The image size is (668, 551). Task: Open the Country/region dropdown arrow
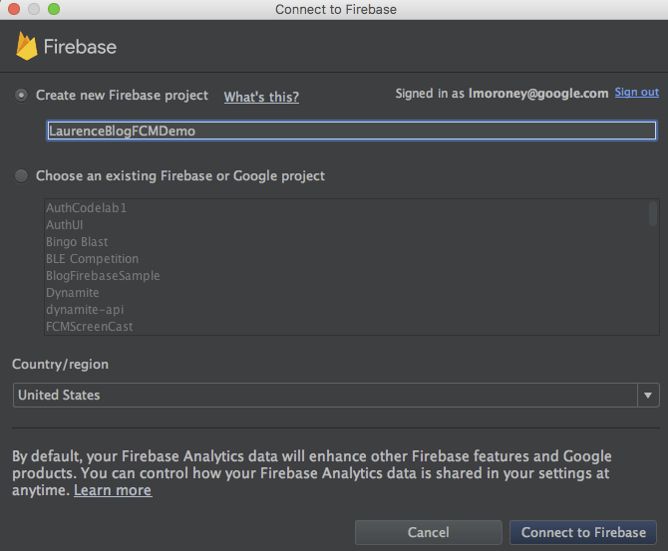pos(649,396)
